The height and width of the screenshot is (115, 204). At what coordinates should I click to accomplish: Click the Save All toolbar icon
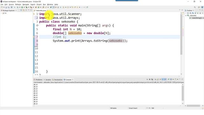click(9, 7)
